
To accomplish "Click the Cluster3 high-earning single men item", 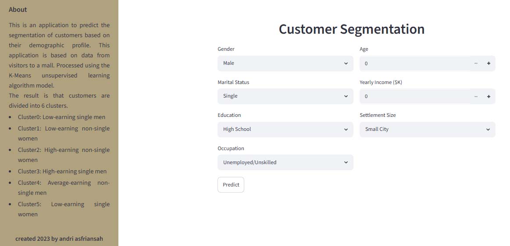I will click(62, 171).
